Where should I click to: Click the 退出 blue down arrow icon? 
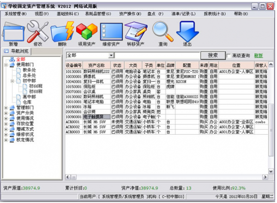click(187, 31)
